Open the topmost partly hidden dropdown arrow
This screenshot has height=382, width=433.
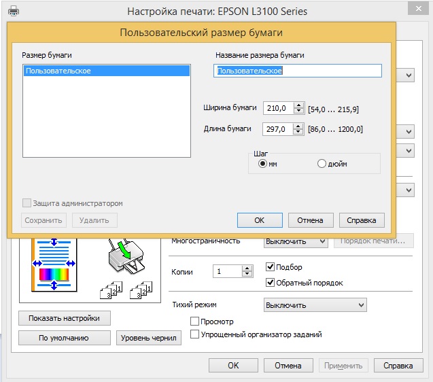[409, 75]
